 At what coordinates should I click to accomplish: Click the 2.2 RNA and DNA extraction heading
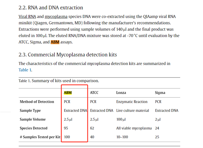[x=51, y=7]
